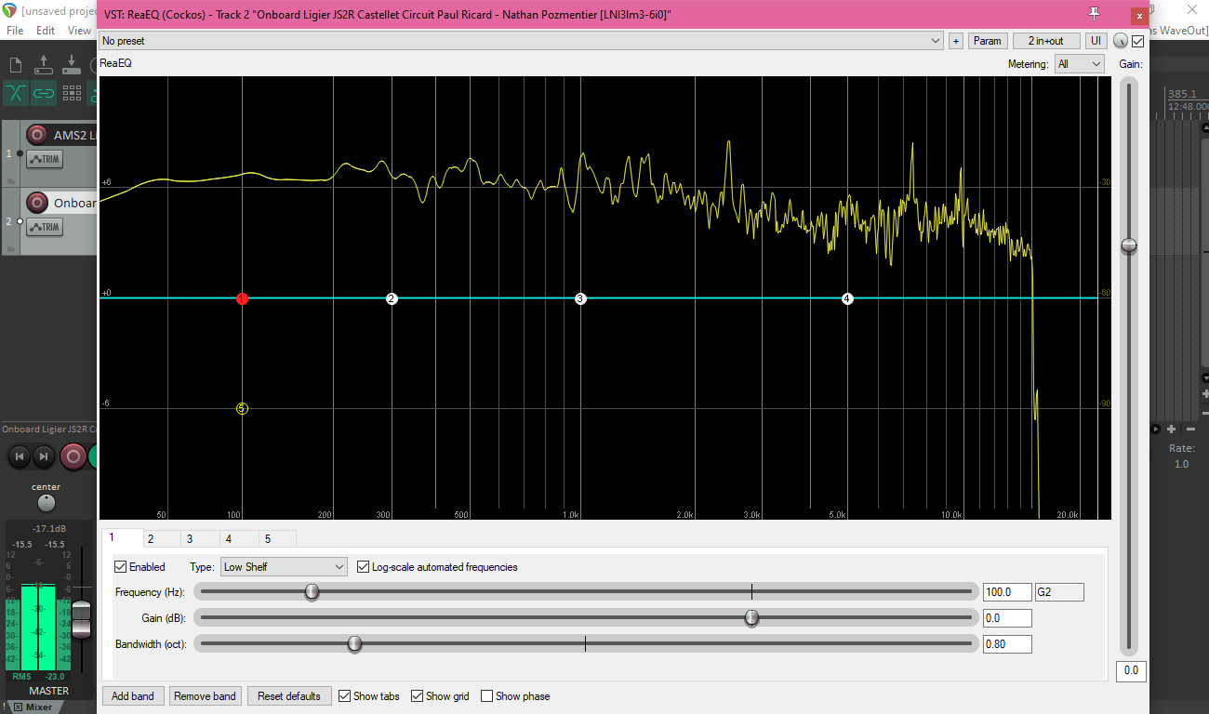The height and width of the screenshot is (714, 1209).
Task: Click the Remove band button
Action: point(206,696)
